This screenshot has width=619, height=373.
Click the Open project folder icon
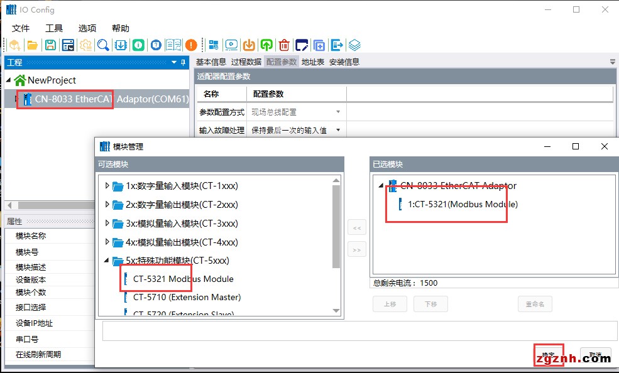[31, 45]
